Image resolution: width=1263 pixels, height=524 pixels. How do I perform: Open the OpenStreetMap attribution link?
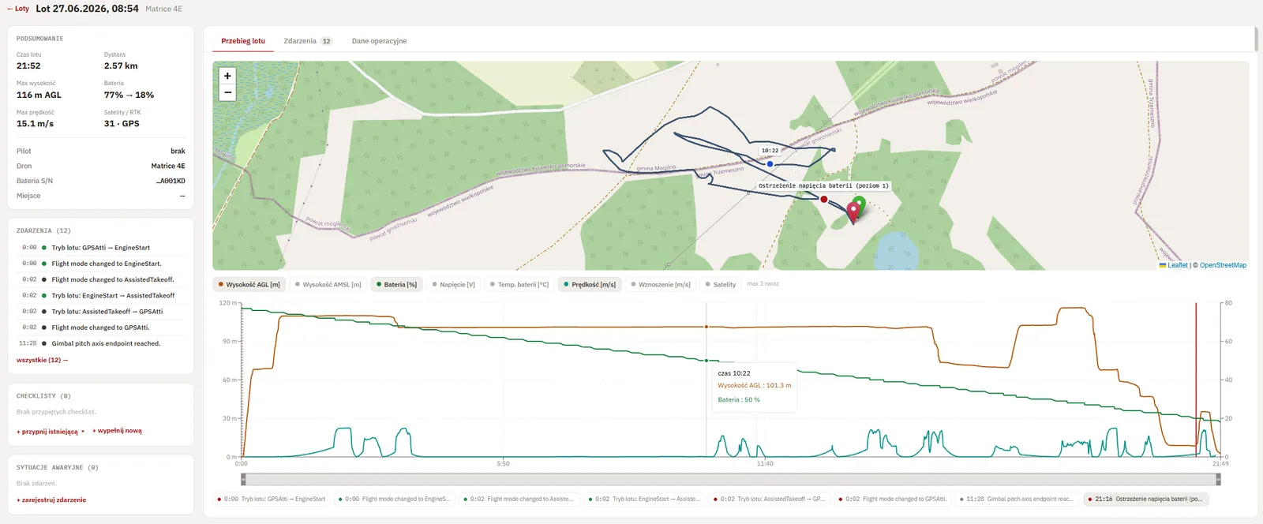click(1223, 265)
